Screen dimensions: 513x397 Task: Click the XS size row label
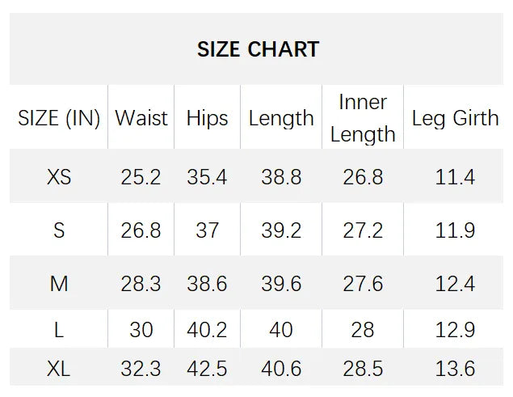coord(59,176)
